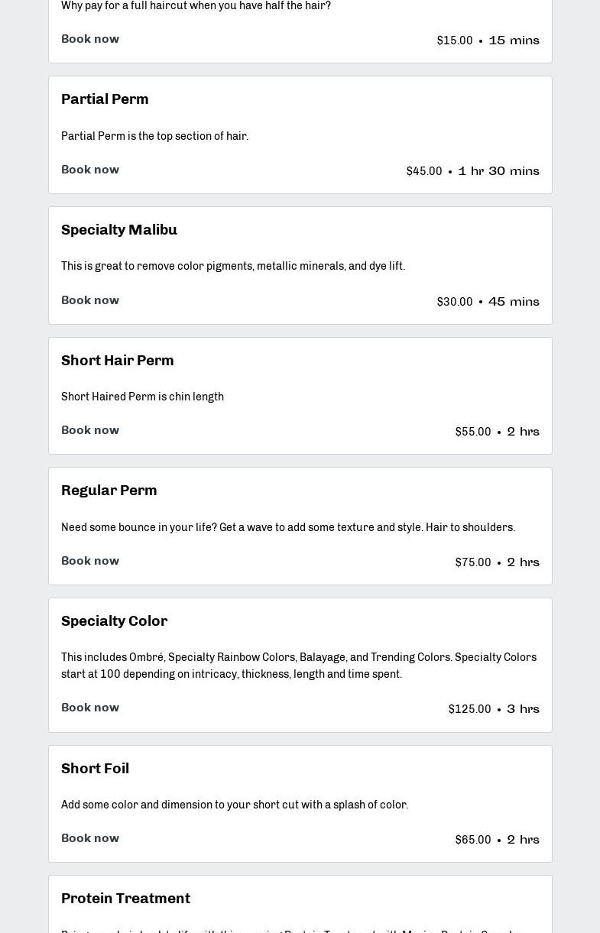The image size is (600, 933).
Task: Open the Specialty Color service heading
Action: [115, 621]
